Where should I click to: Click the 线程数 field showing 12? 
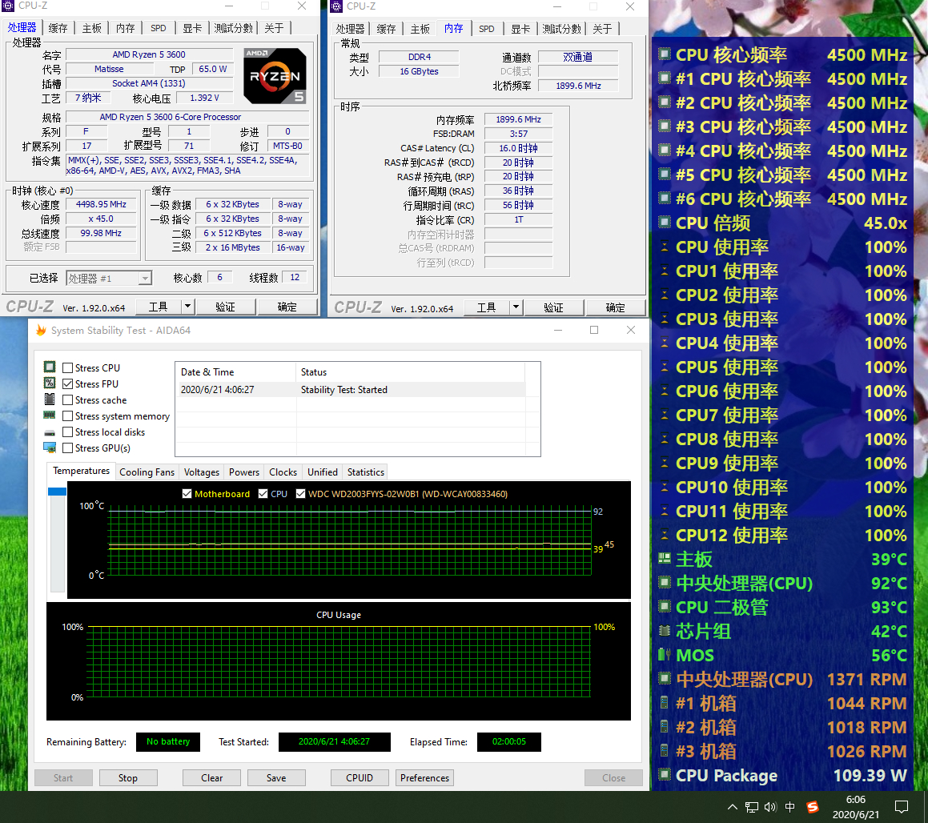(x=295, y=277)
